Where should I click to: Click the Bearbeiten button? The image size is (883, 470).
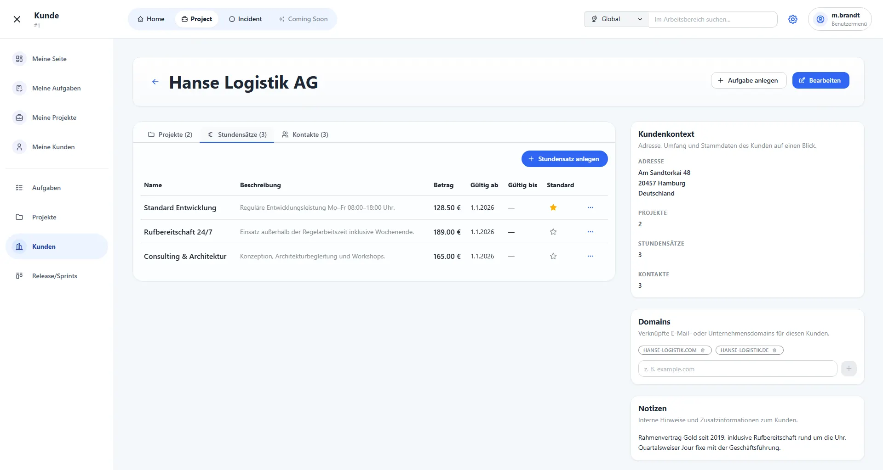point(820,80)
